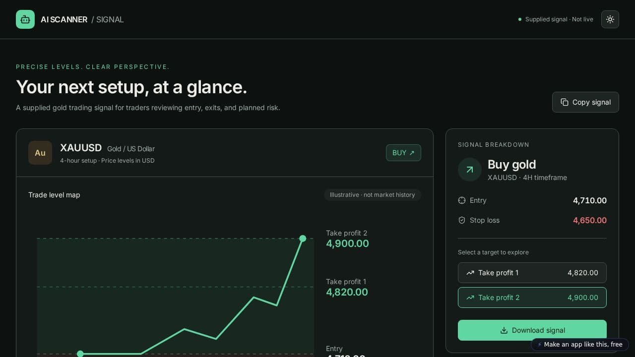Viewport: 635px width, 357px height.
Task: Click the 'Select a target to explore' label
Action: point(493,252)
